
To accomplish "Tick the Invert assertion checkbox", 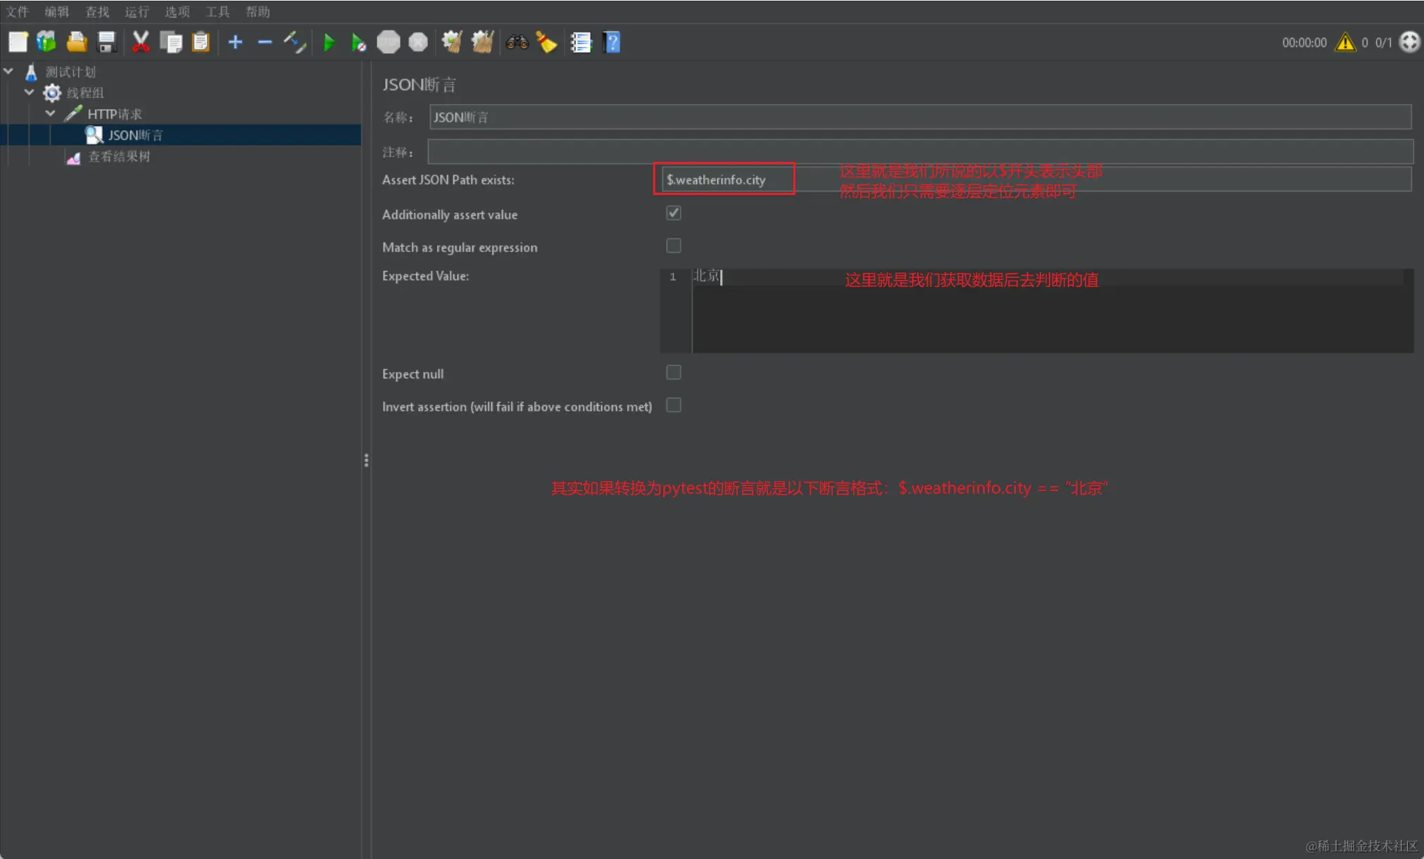I will point(674,405).
